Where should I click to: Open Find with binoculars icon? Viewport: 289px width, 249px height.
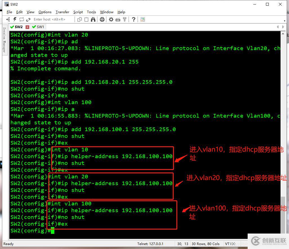pos(93,19)
